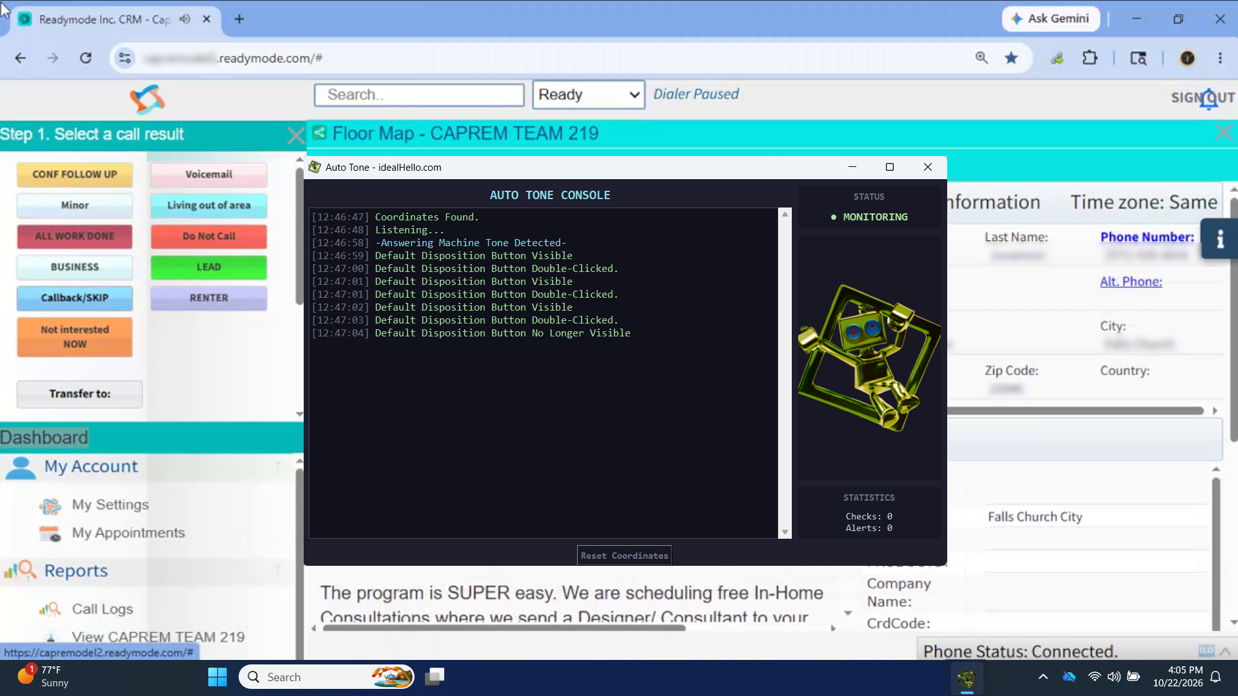Open the Chrome extensions puzzle icon
This screenshot has width=1238, height=696.
pyautogui.click(x=1090, y=58)
